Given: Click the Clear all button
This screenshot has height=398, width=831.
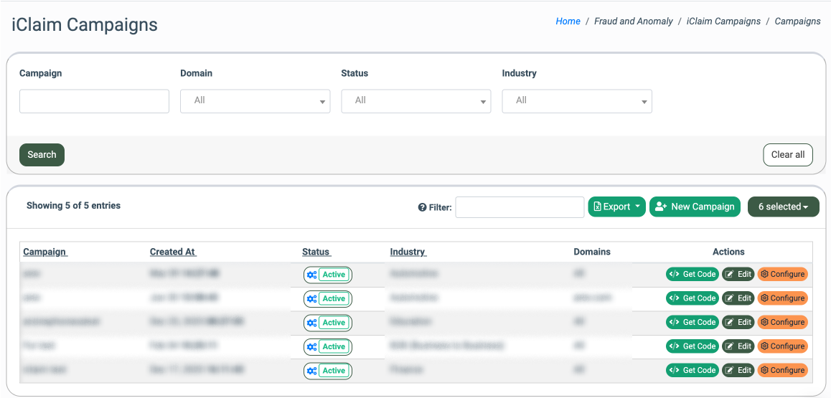Looking at the screenshot, I should [787, 155].
